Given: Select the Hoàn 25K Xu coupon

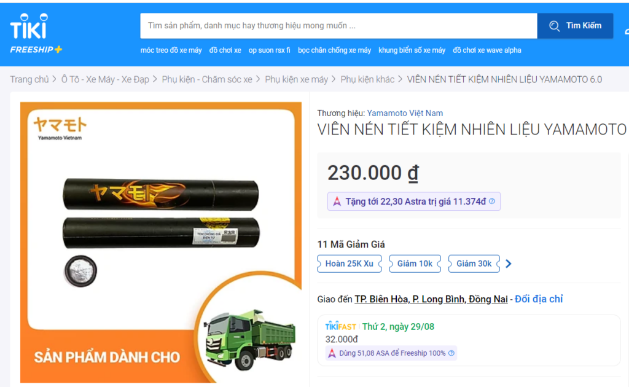Looking at the screenshot, I should [350, 264].
